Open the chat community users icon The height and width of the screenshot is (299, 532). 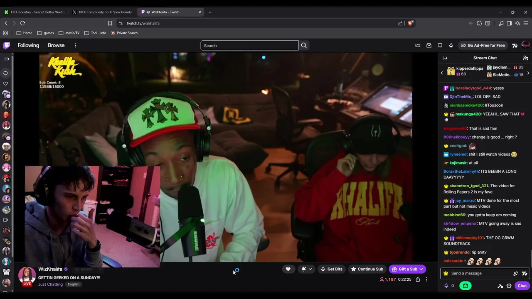tap(525, 58)
